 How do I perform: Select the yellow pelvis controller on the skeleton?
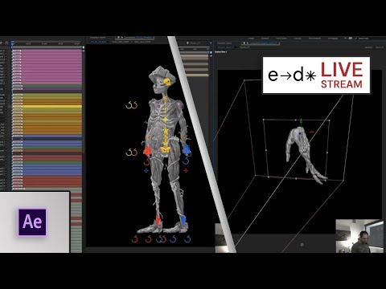click(166, 150)
